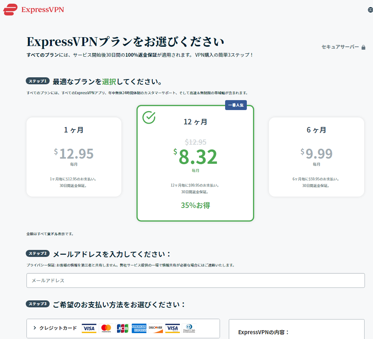Viewport: 373px width, 339px height.
Task: Select the 12ヶ月 plan card
Action: [x=195, y=163]
